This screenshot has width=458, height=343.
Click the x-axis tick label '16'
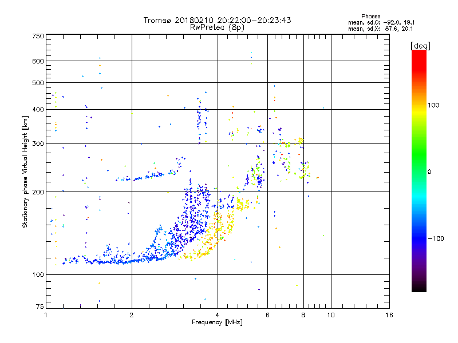click(x=389, y=315)
